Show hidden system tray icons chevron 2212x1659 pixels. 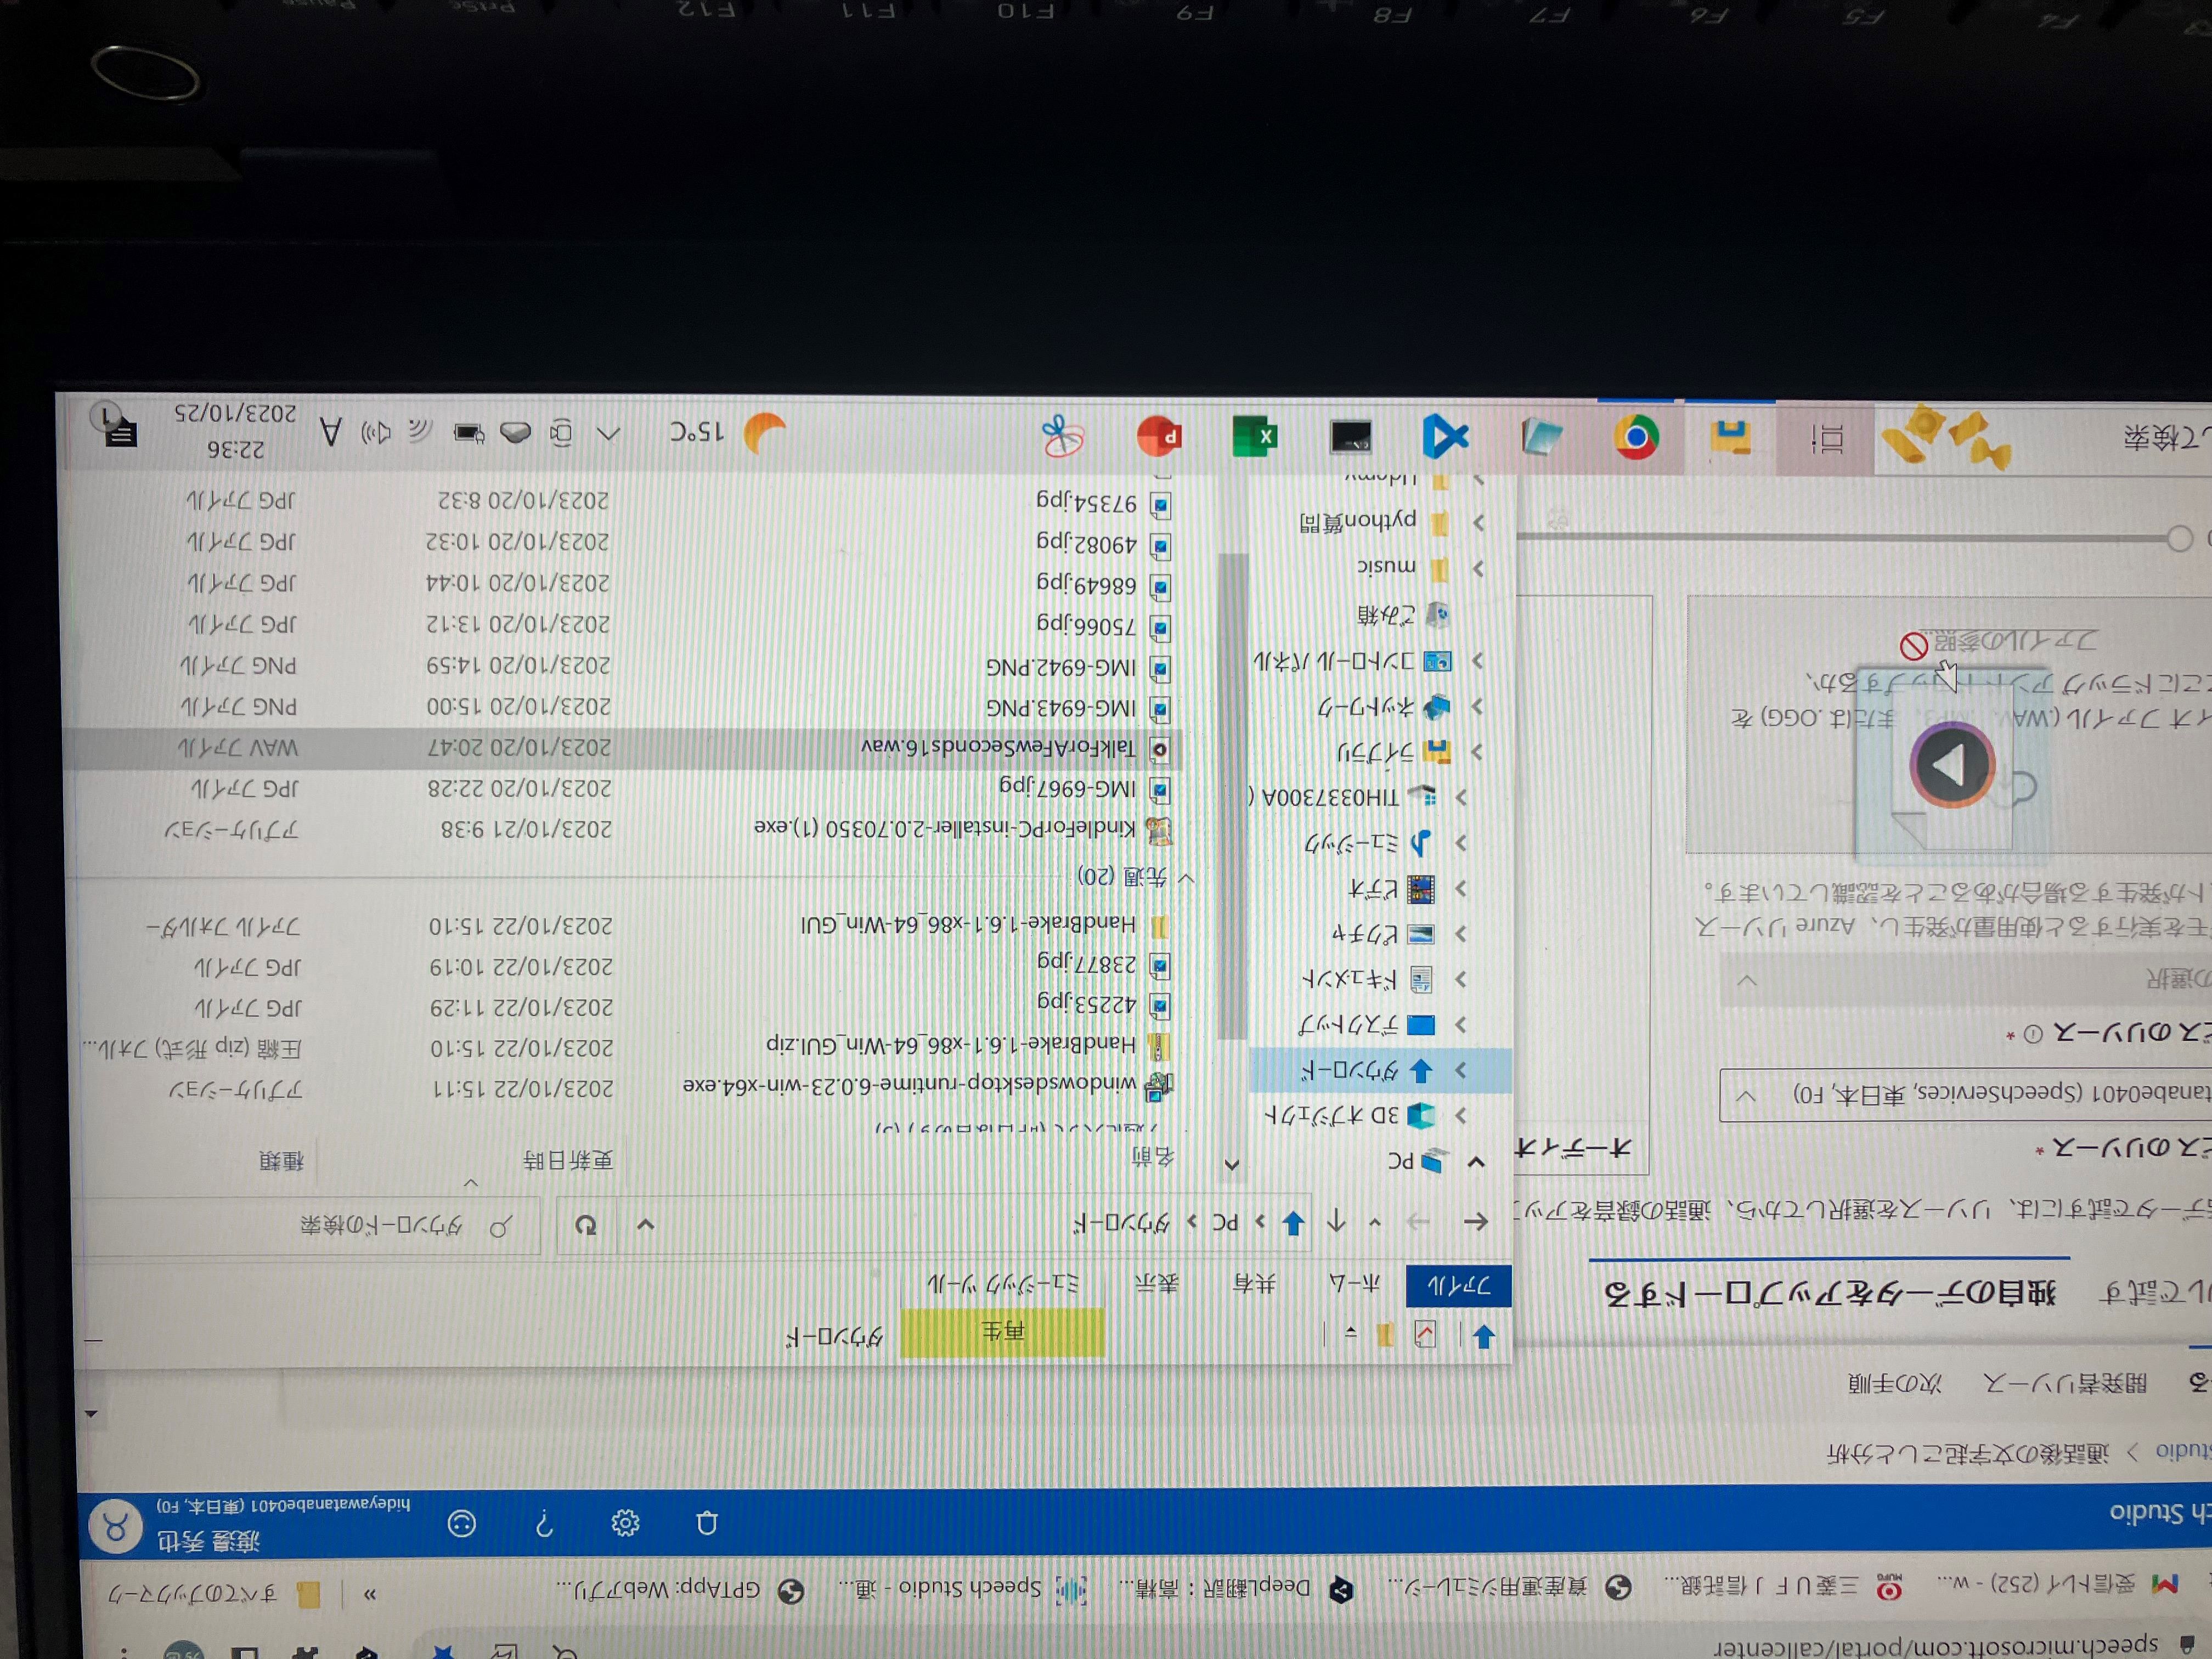(608, 433)
